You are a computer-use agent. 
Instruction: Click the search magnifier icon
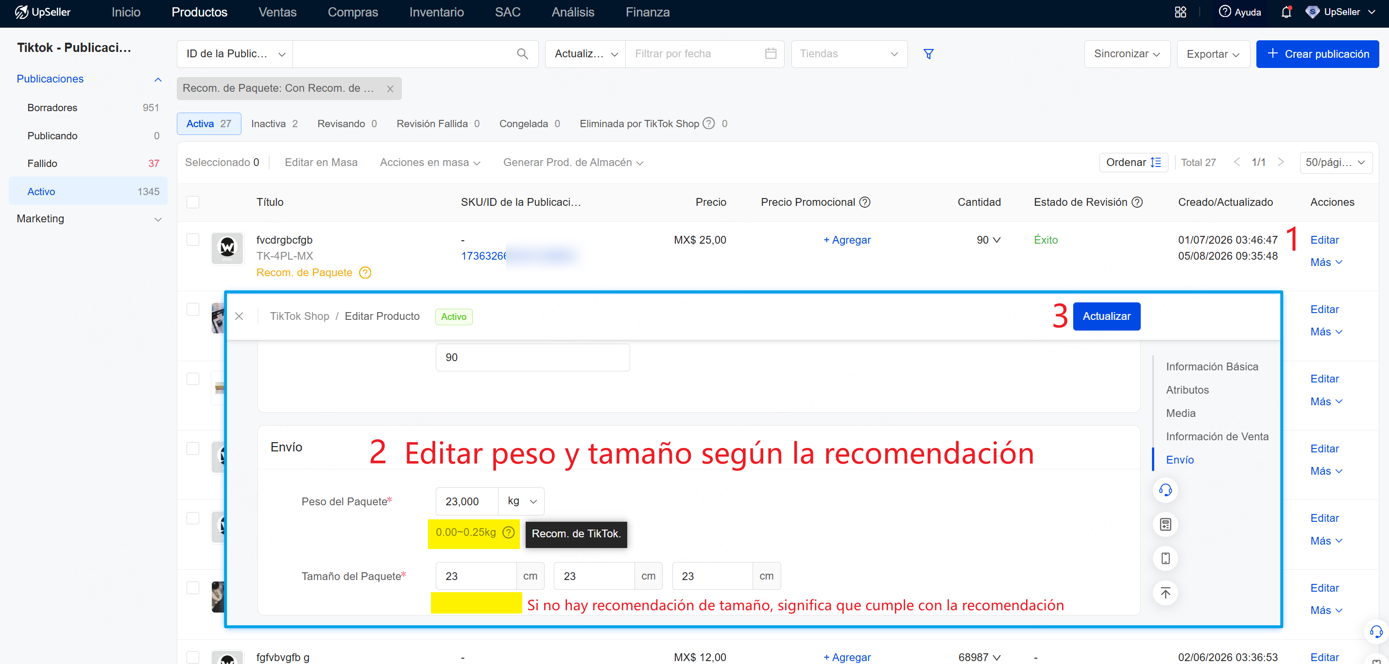click(x=522, y=54)
